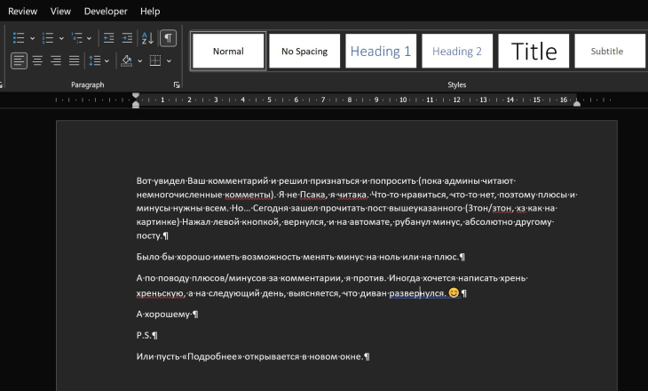Click the Bullets list icon

pos(19,38)
